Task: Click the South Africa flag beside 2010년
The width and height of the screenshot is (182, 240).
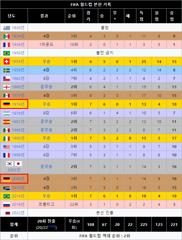Action: point(7,188)
